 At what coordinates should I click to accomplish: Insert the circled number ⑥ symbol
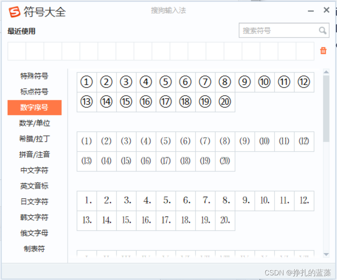[186, 82]
